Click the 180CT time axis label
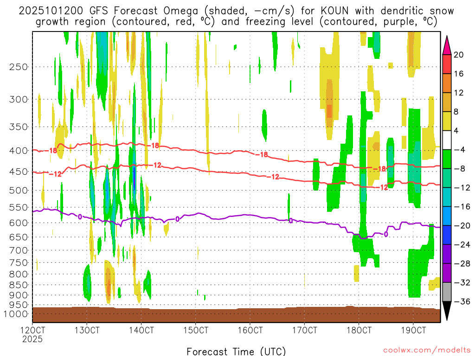This screenshot has width=475, height=356. [x=359, y=330]
